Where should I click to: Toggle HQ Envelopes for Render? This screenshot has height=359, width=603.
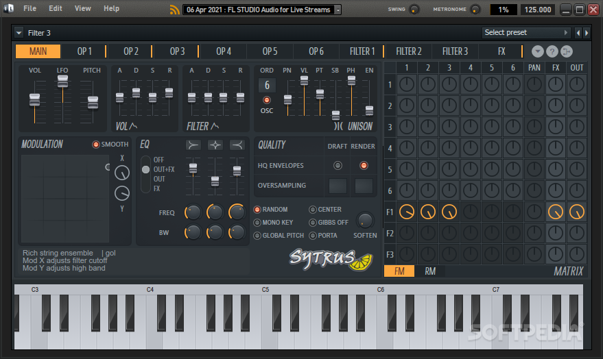tap(364, 166)
